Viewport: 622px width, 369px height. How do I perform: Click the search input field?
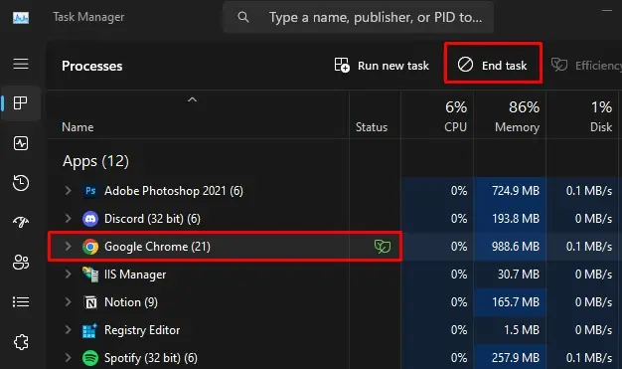coord(359,17)
